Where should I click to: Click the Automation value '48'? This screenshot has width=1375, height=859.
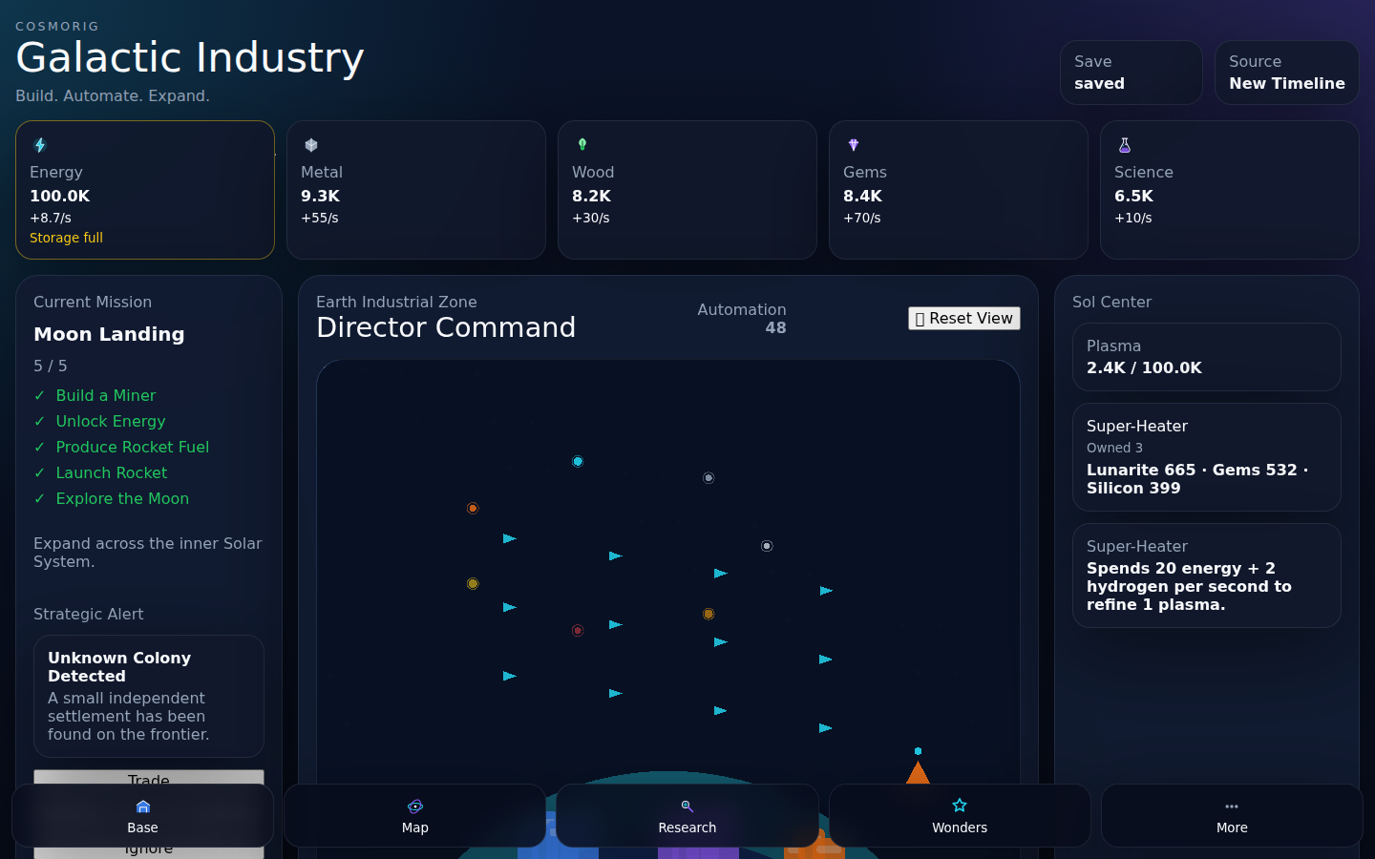click(x=775, y=328)
